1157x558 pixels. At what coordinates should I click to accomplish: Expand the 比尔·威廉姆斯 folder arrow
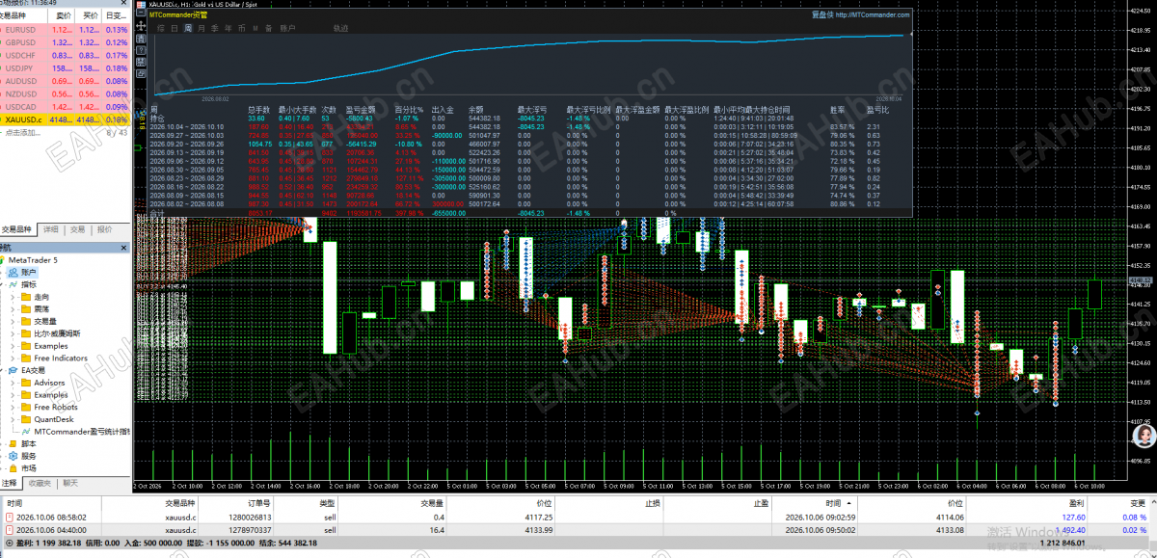coord(14,333)
